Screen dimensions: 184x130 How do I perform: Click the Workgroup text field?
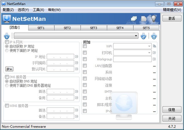pyautogui.click(x=132, y=59)
